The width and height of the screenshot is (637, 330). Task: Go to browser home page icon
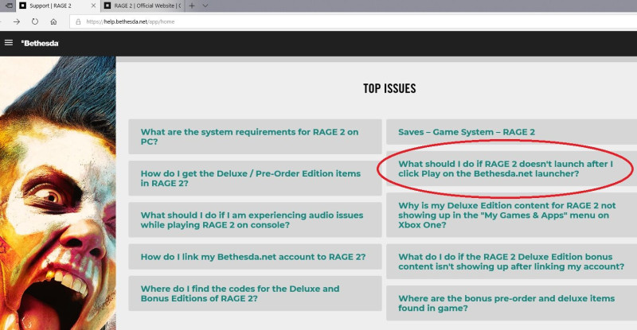(53, 21)
